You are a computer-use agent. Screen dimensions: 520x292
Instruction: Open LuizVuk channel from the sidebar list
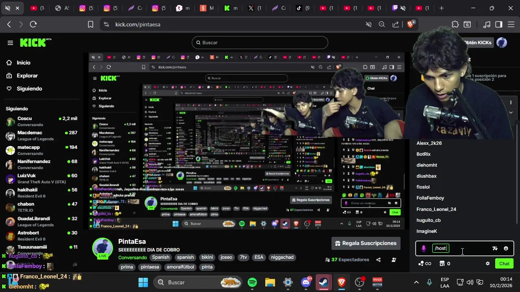click(x=41, y=178)
